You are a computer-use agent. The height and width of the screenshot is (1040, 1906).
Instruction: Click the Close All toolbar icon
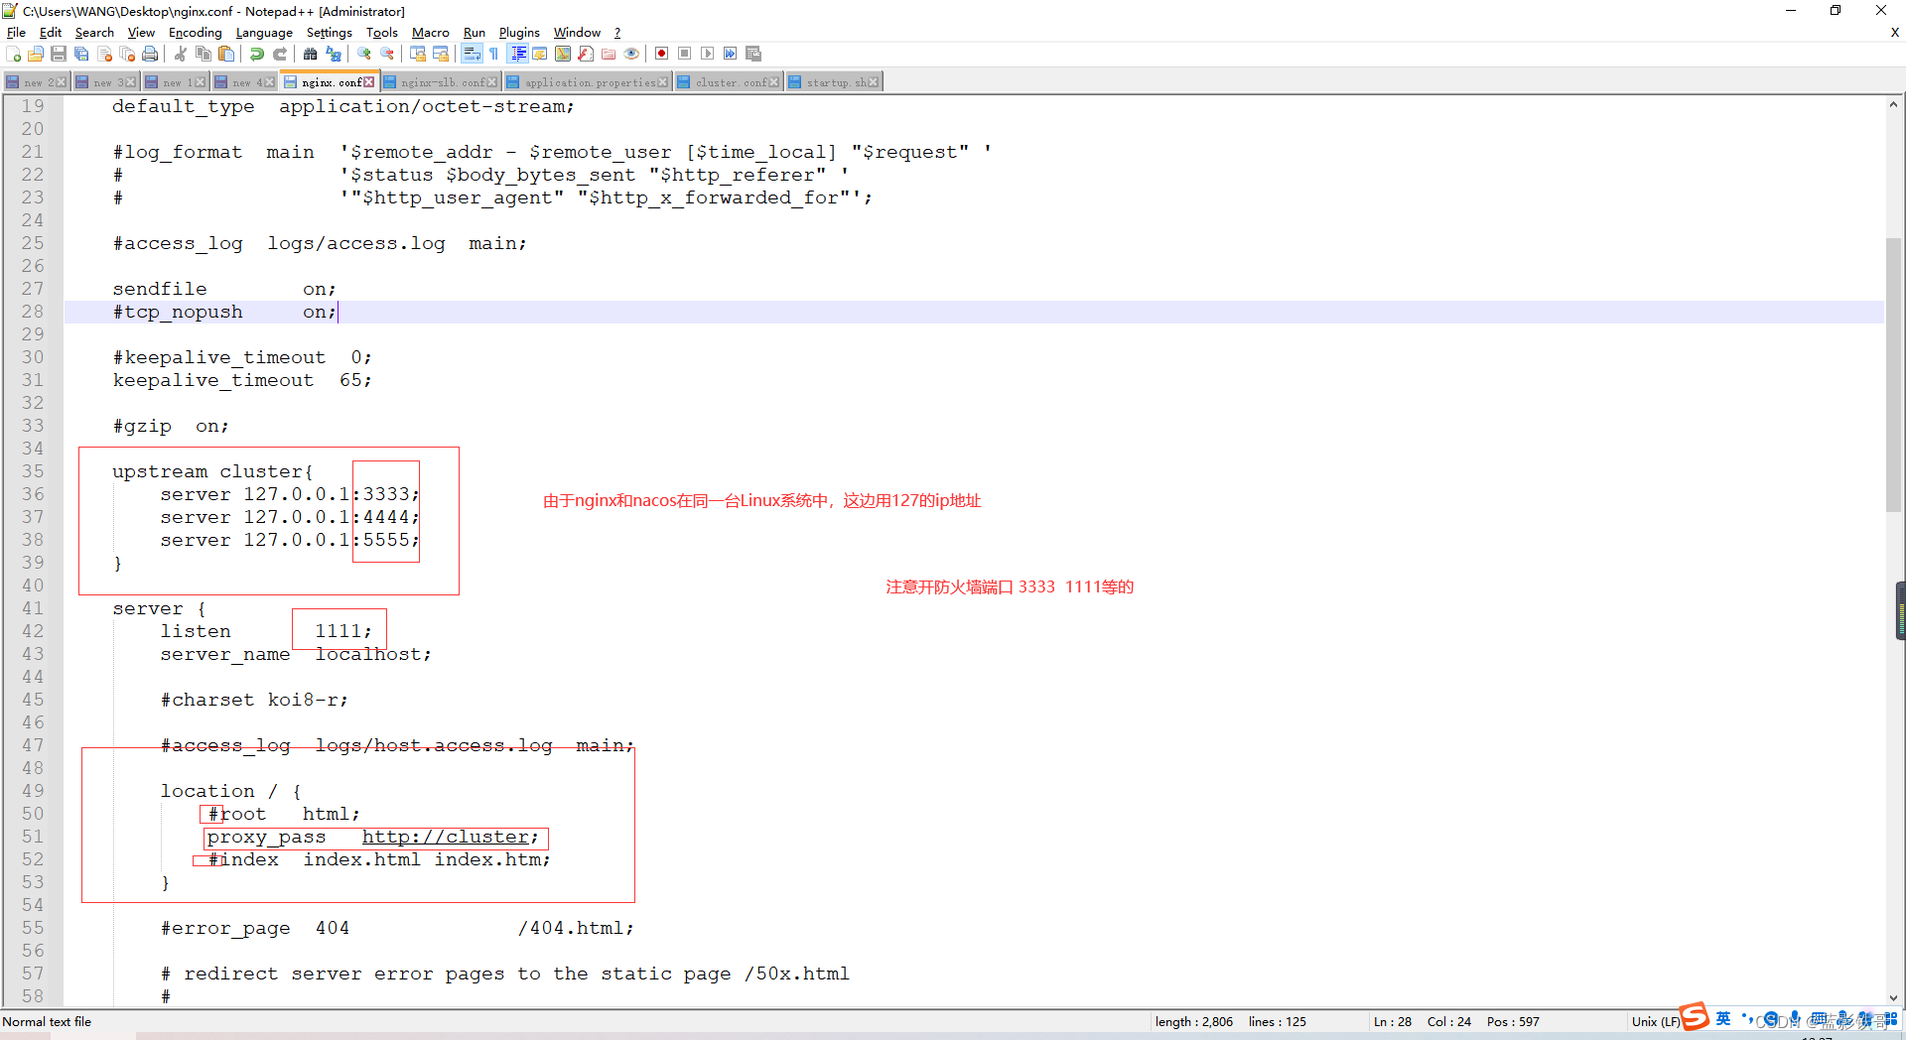coord(127,54)
